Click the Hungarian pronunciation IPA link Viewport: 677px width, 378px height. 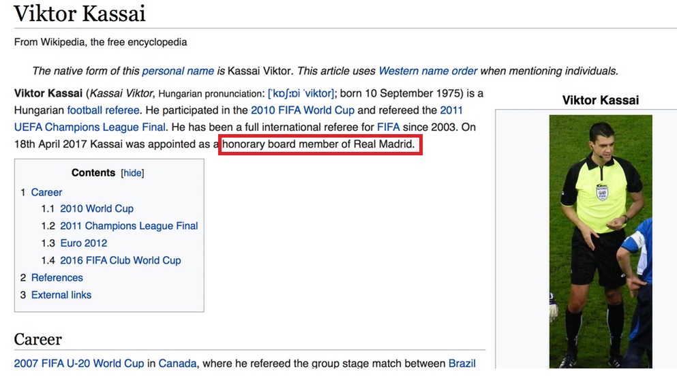coord(301,93)
